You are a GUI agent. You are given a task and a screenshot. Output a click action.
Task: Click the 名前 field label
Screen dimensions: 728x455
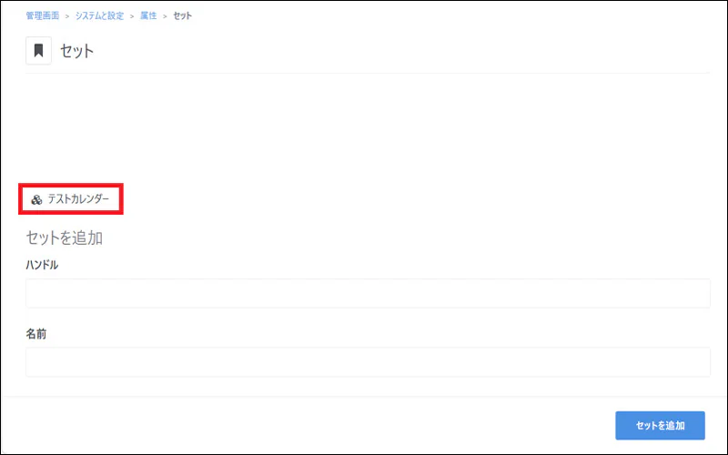[x=36, y=334]
